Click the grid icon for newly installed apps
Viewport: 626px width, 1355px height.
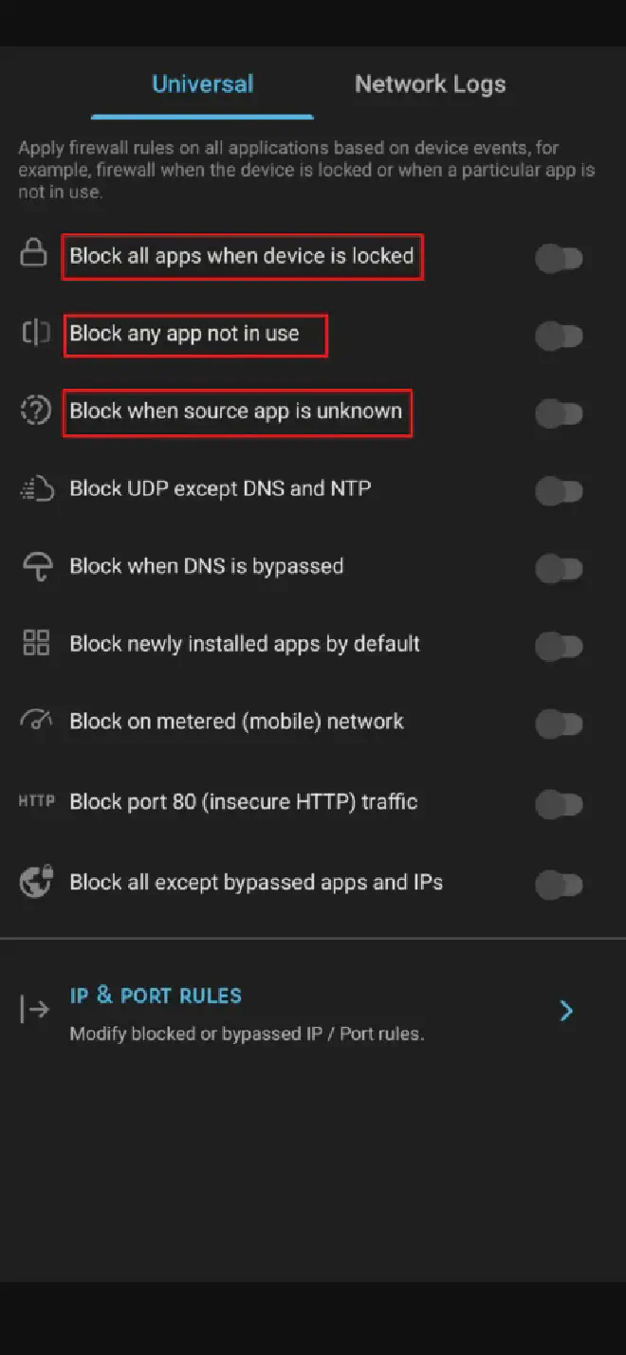[x=35, y=644]
